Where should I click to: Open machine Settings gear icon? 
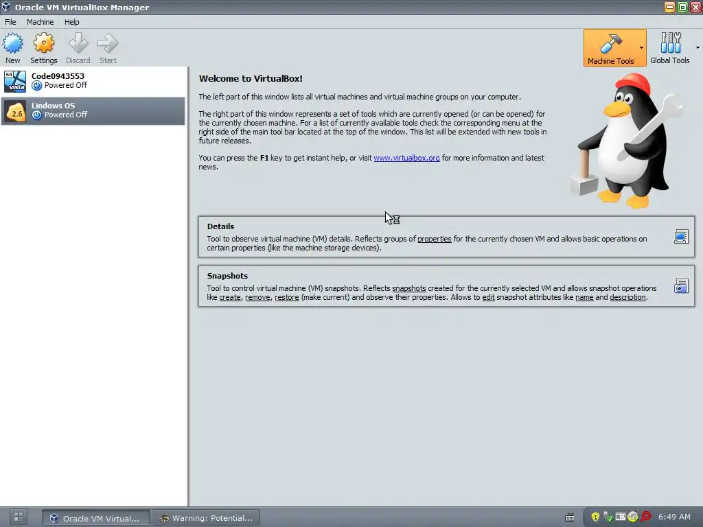[x=43, y=43]
